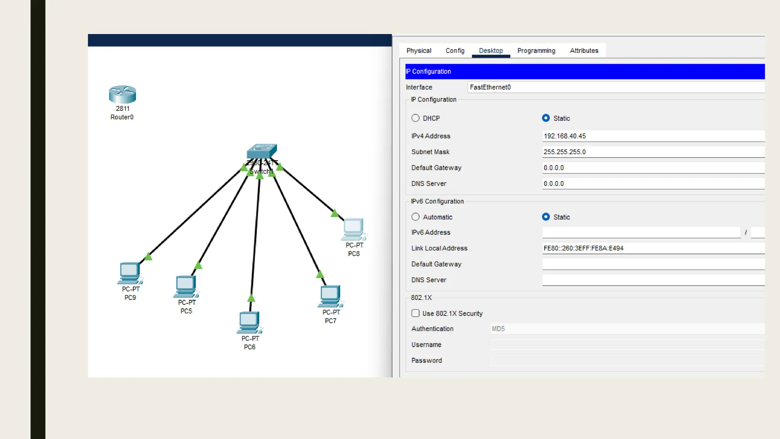The height and width of the screenshot is (439, 780).
Task: Enable Use 802.1X Security checkbox
Action: [x=416, y=313]
